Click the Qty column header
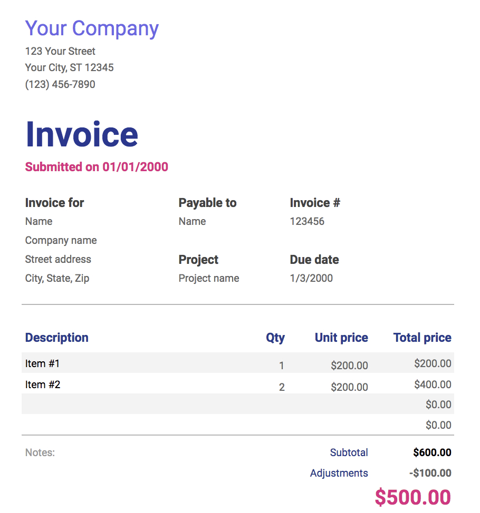This screenshot has height=513, width=480. tap(275, 338)
